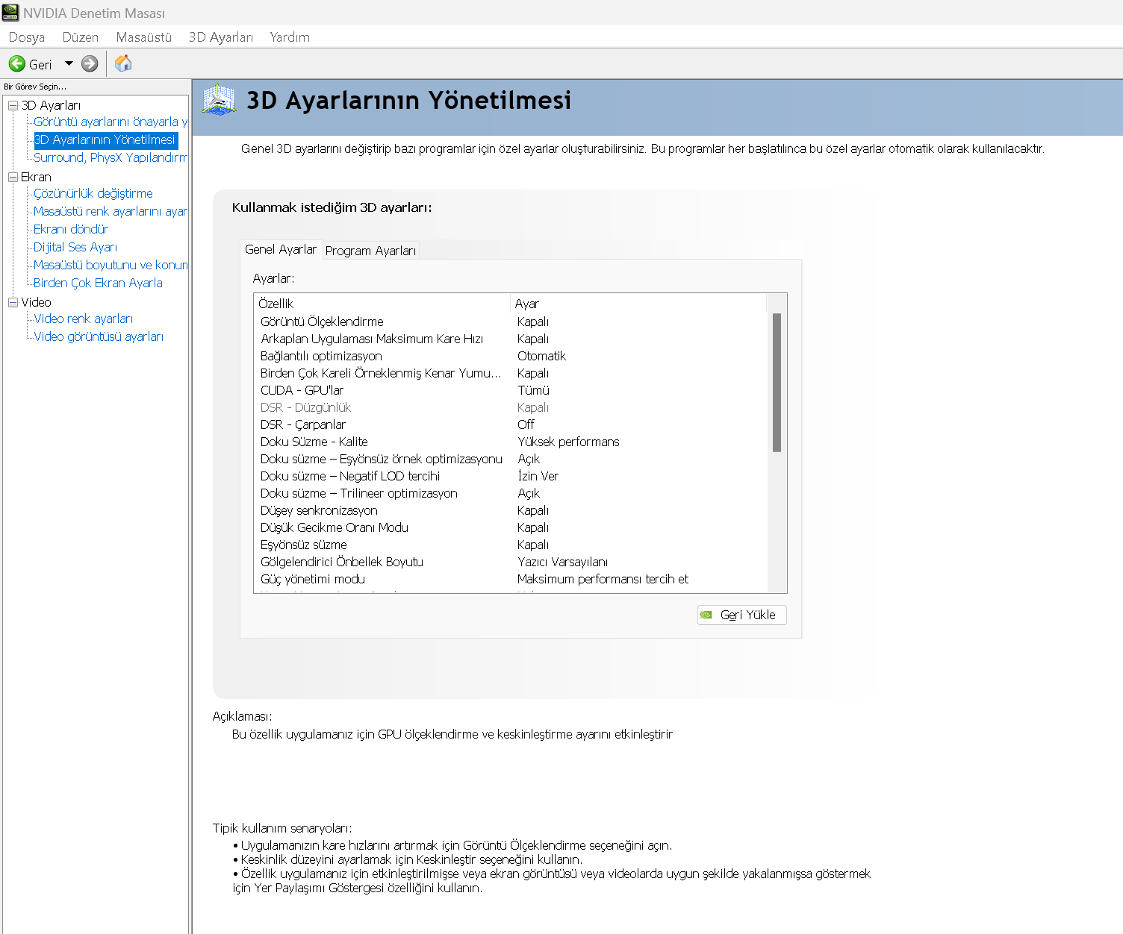
Task: Click the Yazıcı Varsayılanı value
Action: pos(562,562)
